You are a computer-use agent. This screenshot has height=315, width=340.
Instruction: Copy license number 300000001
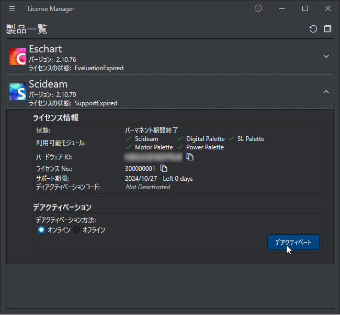(164, 168)
